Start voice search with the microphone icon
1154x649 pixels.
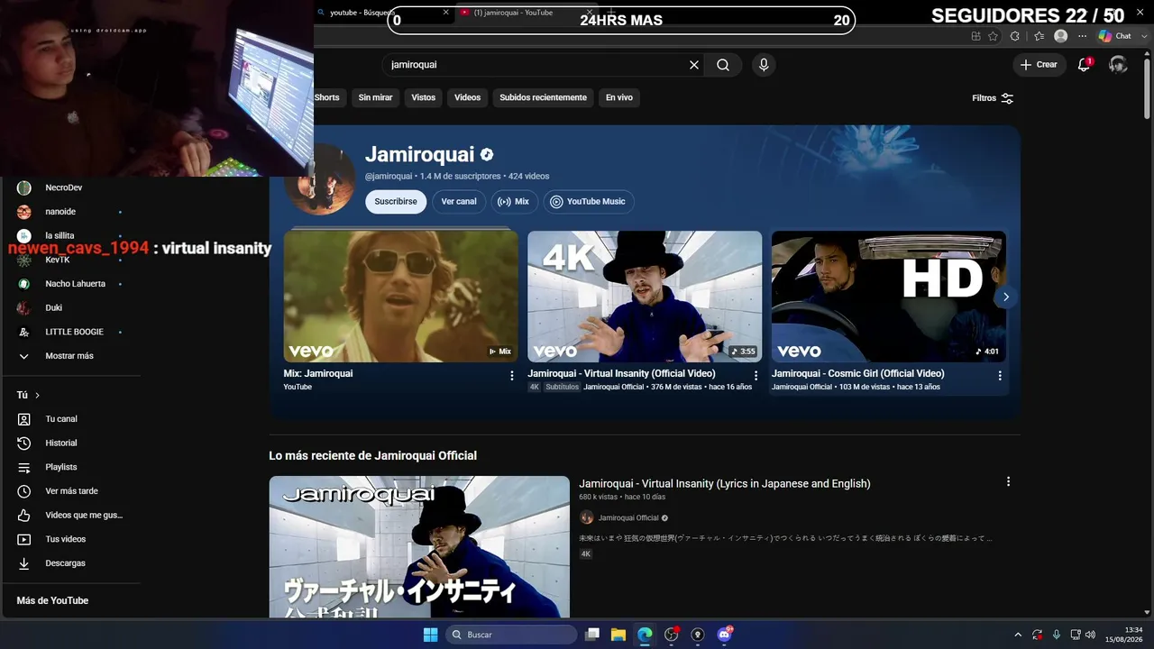tap(764, 65)
